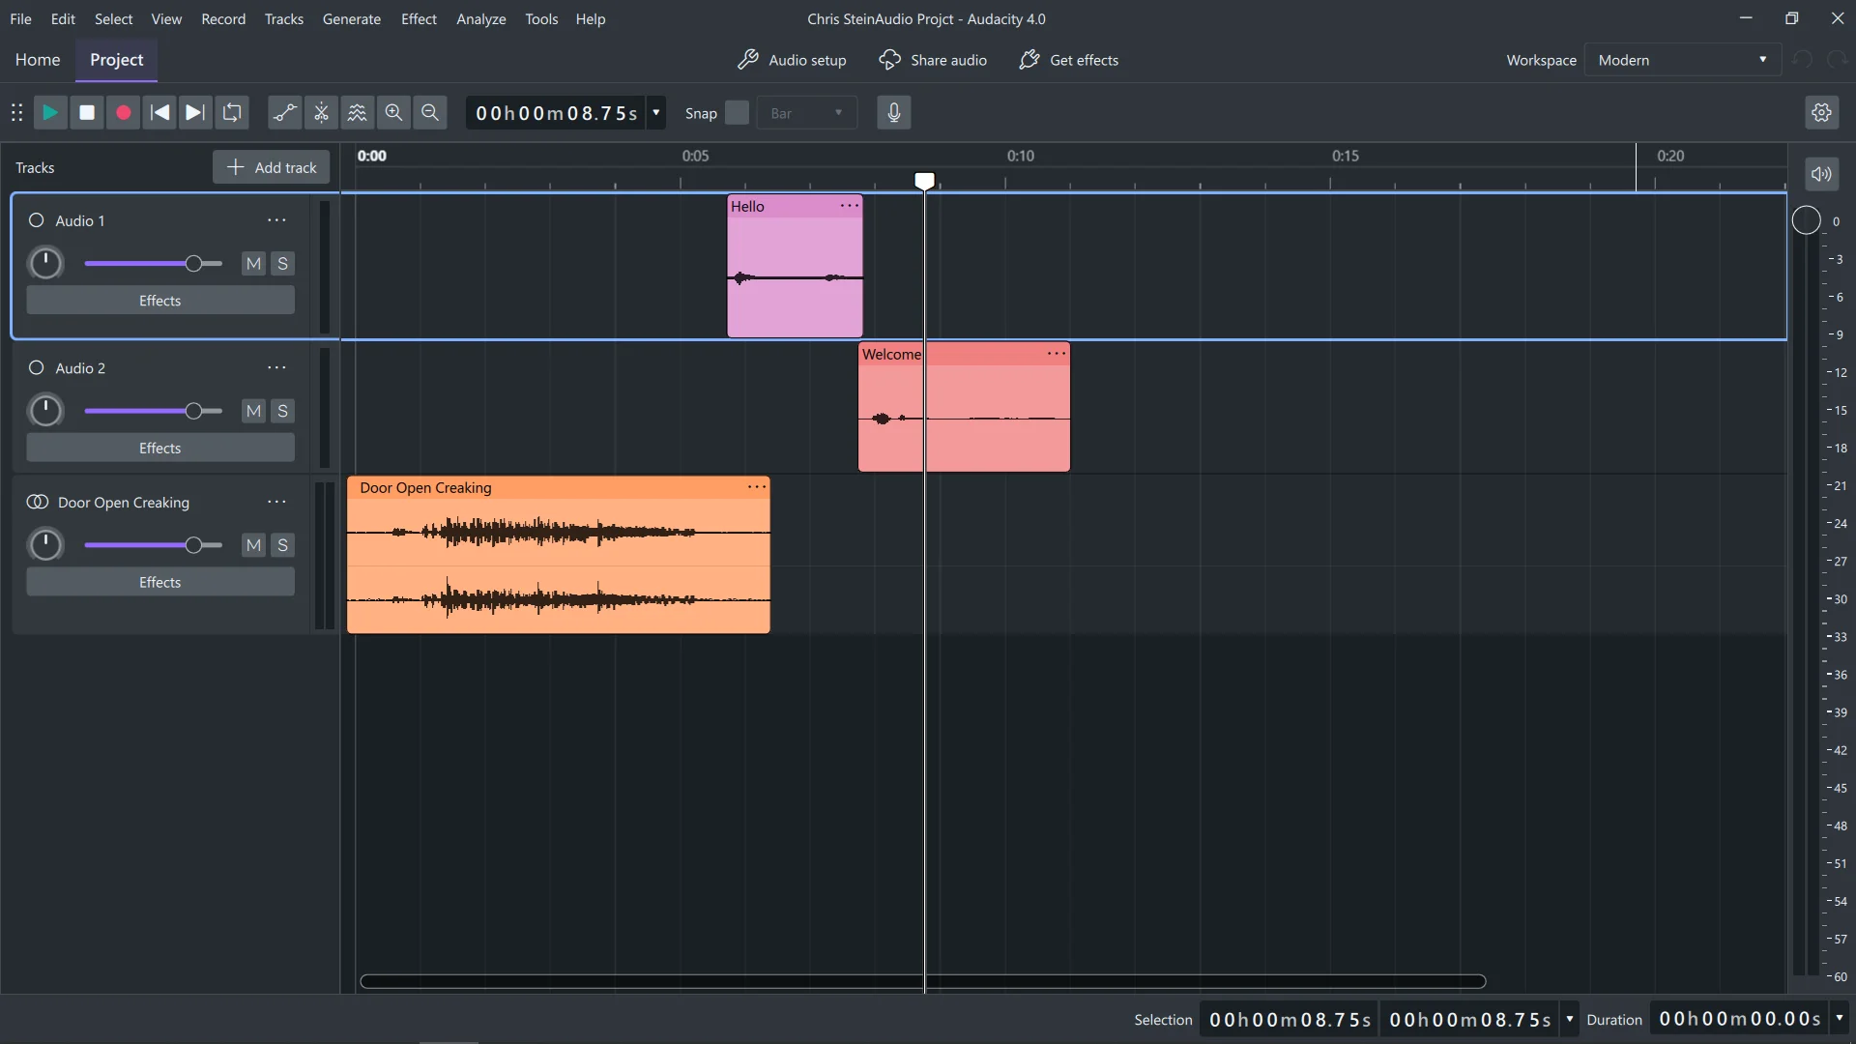1856x1044 pixels.
Task: Toggle loop playback
Action: [232, 113]
